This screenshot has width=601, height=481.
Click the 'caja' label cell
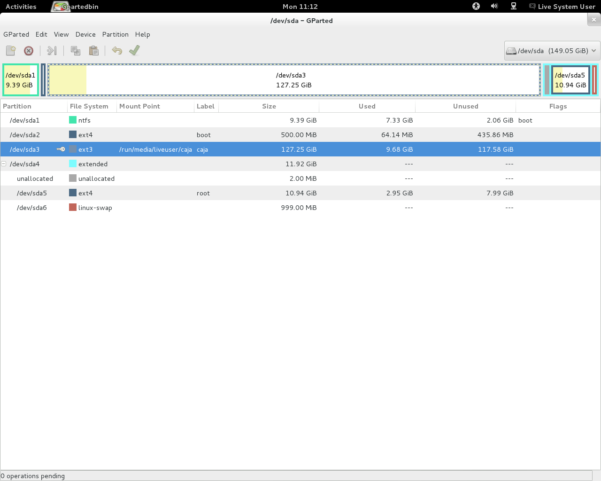[202, 149]
